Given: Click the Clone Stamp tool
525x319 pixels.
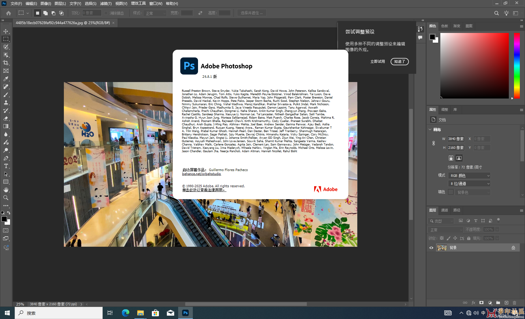Looking at the screenshot, I should [6, 102].
